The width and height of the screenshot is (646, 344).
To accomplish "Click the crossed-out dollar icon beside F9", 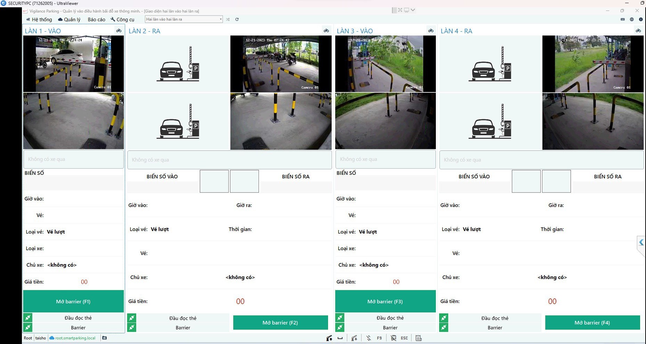I will [369, 338].
